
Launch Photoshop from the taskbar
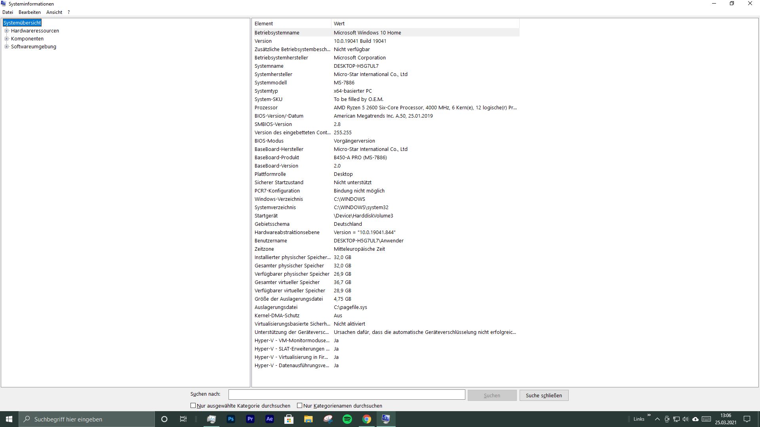231,419
